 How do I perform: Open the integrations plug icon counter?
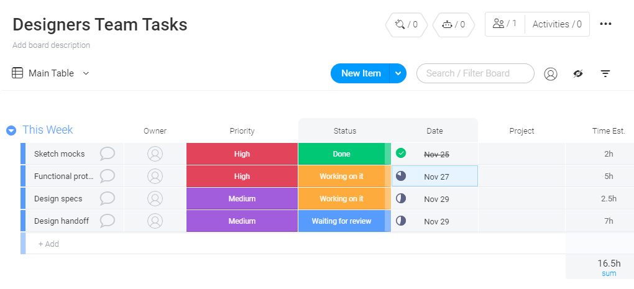coord(407,25)
